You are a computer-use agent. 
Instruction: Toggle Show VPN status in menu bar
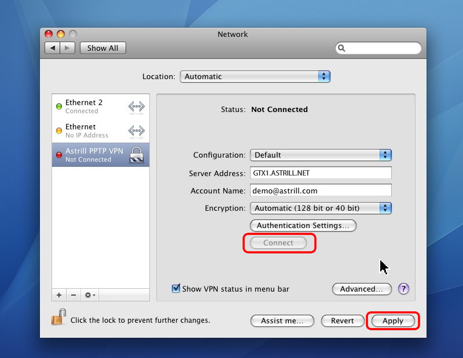point(177,289)
